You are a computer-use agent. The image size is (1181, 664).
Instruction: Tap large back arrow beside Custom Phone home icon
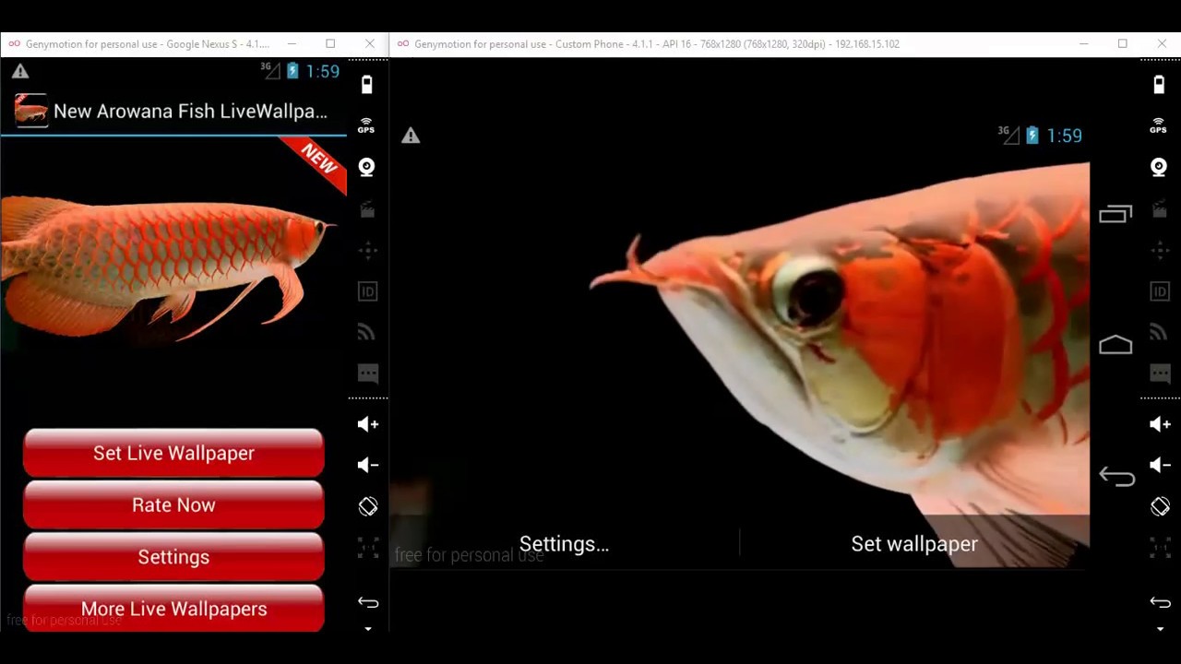click(1116, 477)
